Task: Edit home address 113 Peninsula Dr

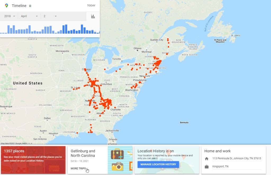Action: pyautogui.click(x=237, y=159)
